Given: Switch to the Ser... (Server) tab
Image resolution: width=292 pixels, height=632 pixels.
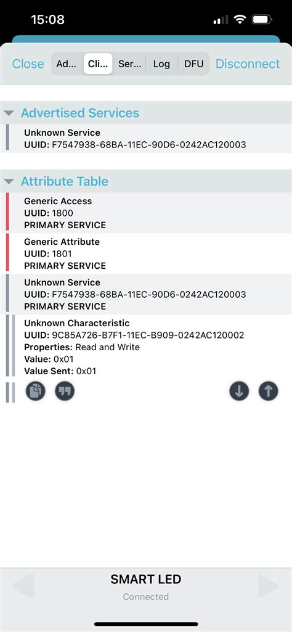Looking at the screenshot, I should tap(130, 64).
